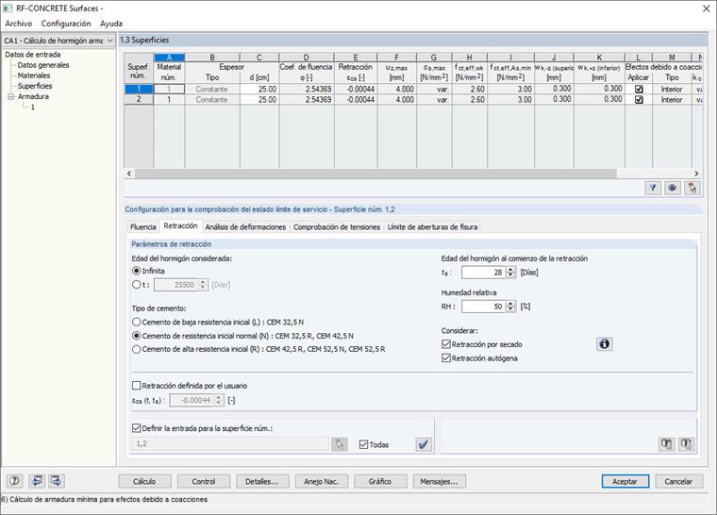
Task: Click the eye view-mode icon below the table
Action: 672,188
